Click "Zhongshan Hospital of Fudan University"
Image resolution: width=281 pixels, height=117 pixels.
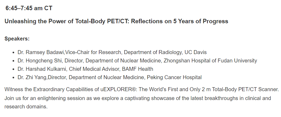tap(210, 61)
